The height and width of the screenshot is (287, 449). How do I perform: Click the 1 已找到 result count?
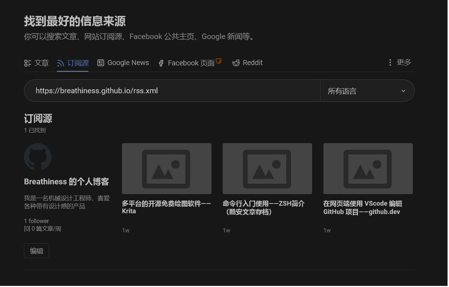point(35,130)
